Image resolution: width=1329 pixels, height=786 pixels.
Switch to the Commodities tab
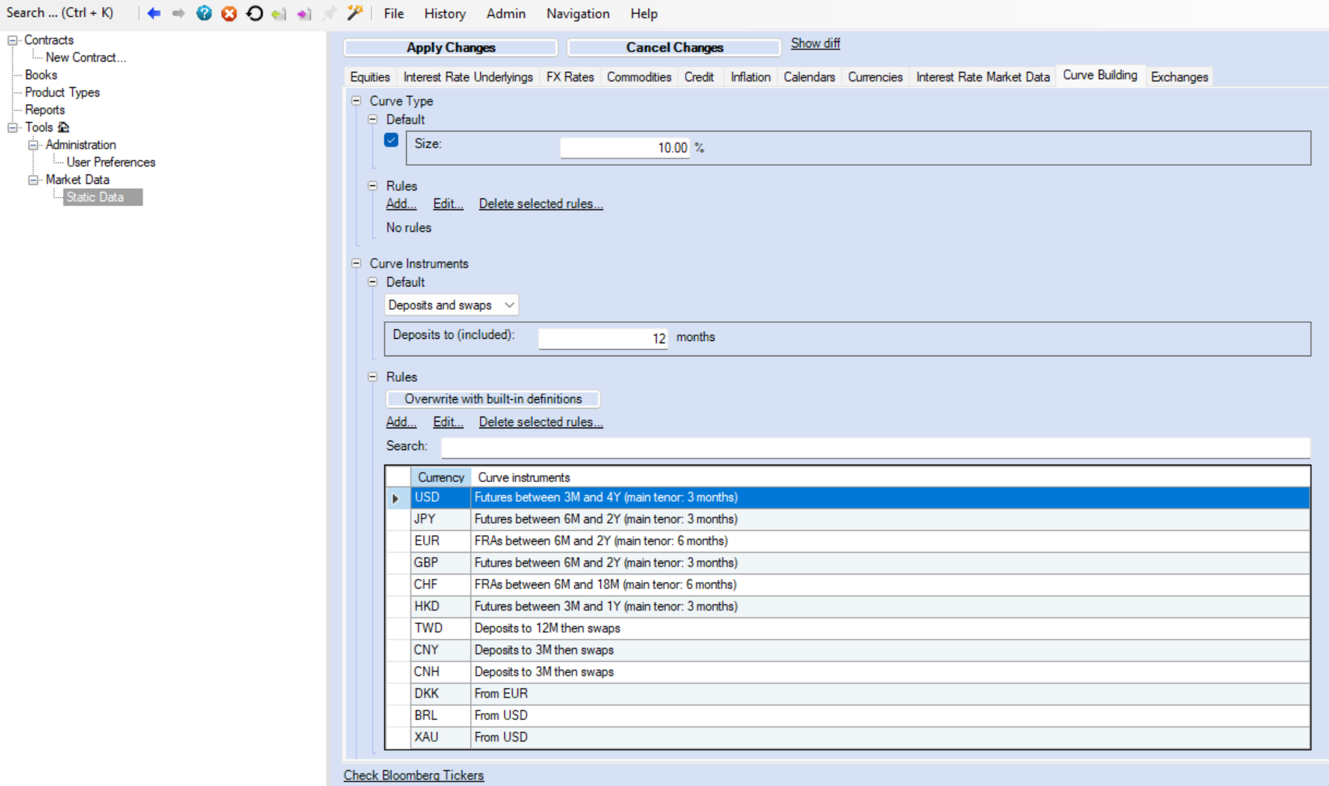point(639,77)
